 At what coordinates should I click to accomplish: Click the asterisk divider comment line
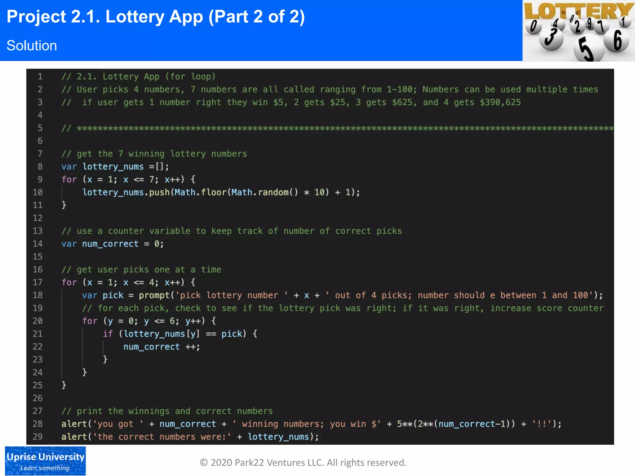[337, 128]
